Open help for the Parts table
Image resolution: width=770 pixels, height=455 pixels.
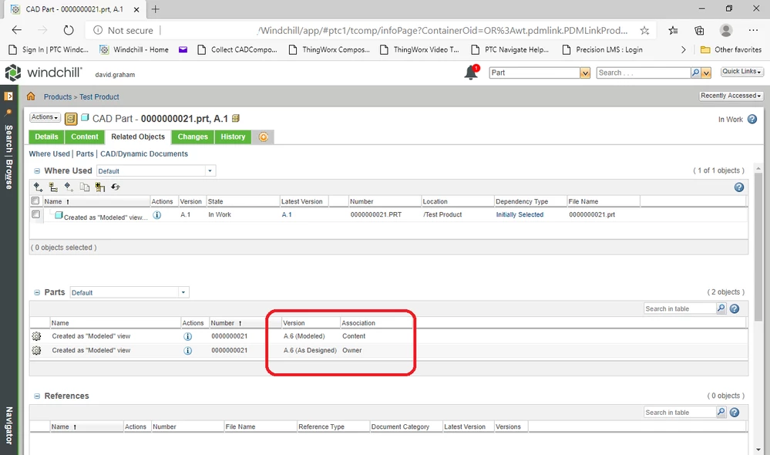pyautogui.click(x=735, y=308)
